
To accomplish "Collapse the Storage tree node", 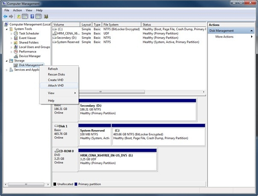I will pyautogui.click(x=6, y=61).
